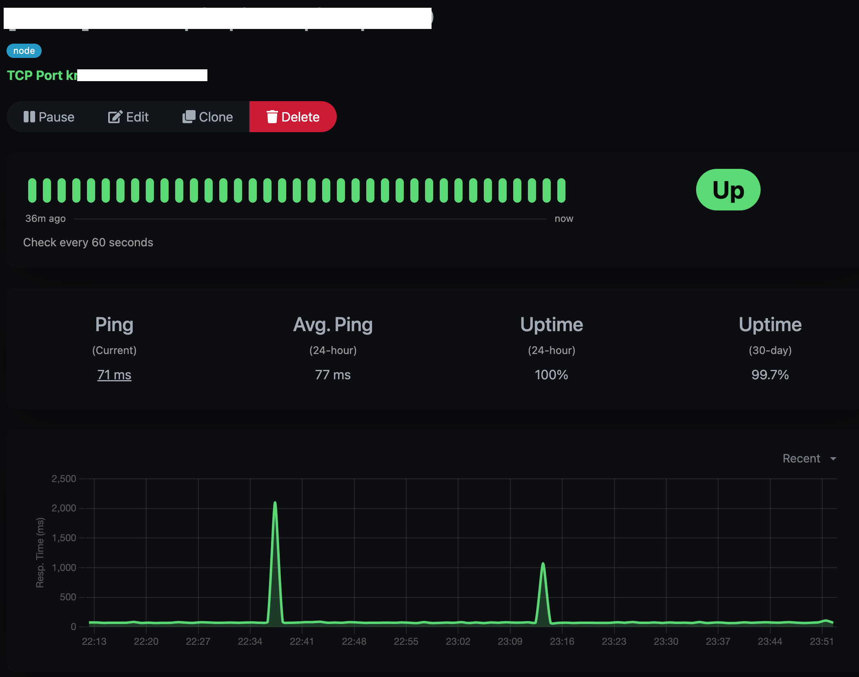Click the pause icon in button group
Screen dimensions: 859x677
29,117
